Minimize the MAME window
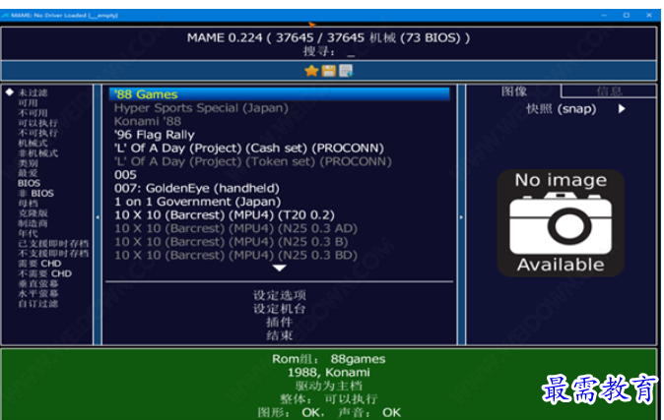 (x=604, y=15)
